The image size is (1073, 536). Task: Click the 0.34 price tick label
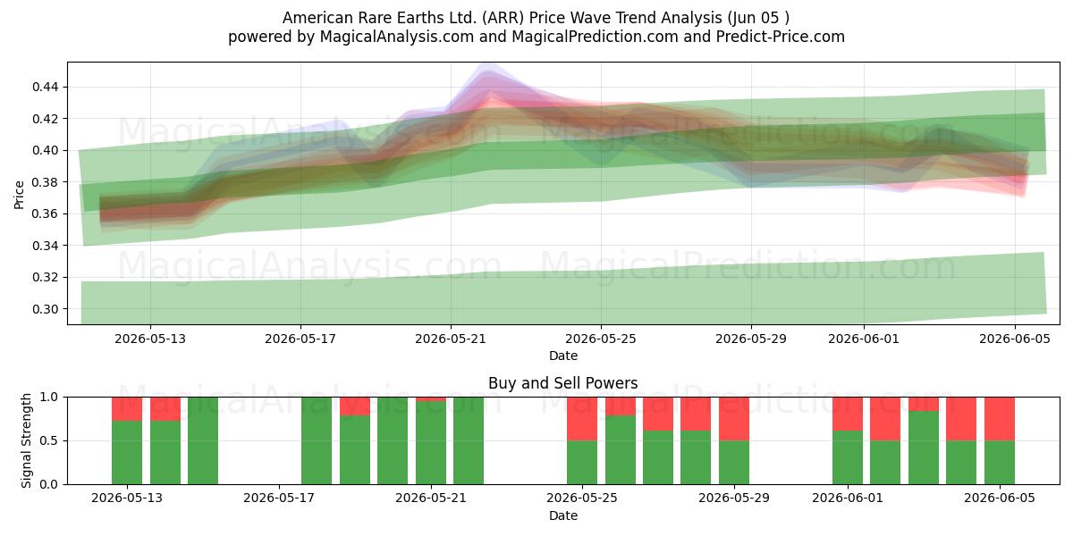[x=46, y=246]
